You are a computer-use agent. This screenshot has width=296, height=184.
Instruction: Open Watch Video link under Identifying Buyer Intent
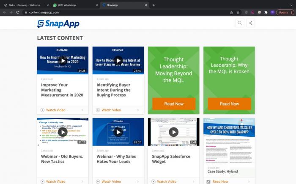tap(111, 110)
